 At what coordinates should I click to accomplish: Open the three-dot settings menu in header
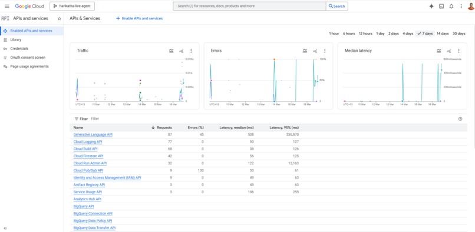coord(461,6)
